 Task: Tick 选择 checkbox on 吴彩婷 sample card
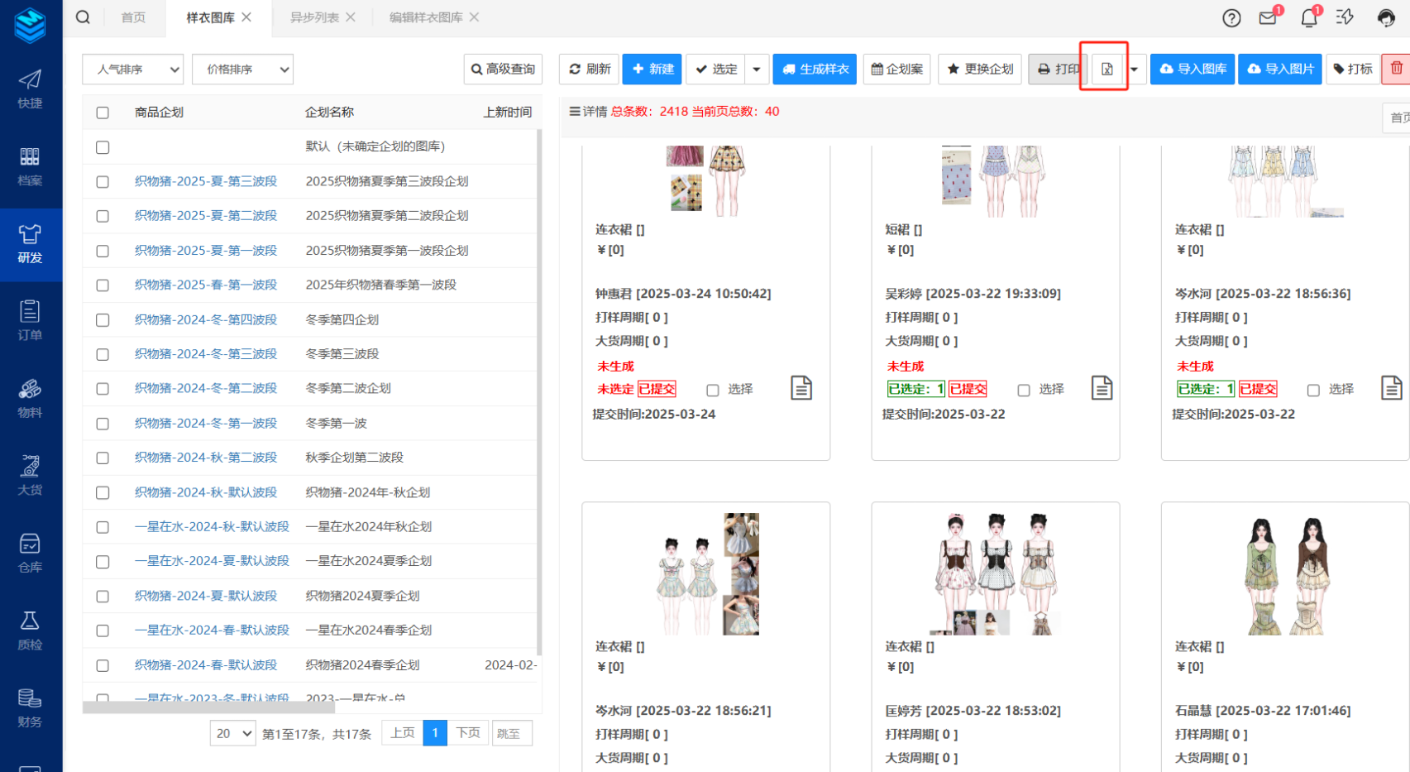1024,390
